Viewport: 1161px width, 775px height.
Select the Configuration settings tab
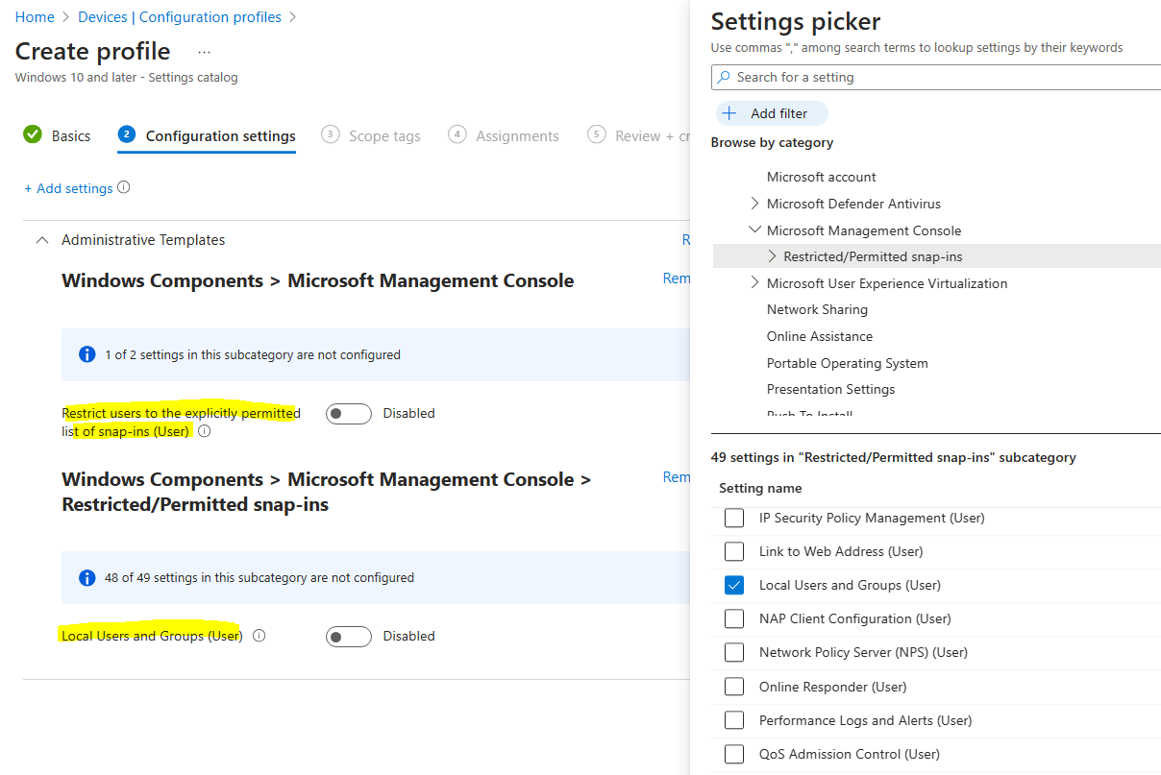[207, 135]
